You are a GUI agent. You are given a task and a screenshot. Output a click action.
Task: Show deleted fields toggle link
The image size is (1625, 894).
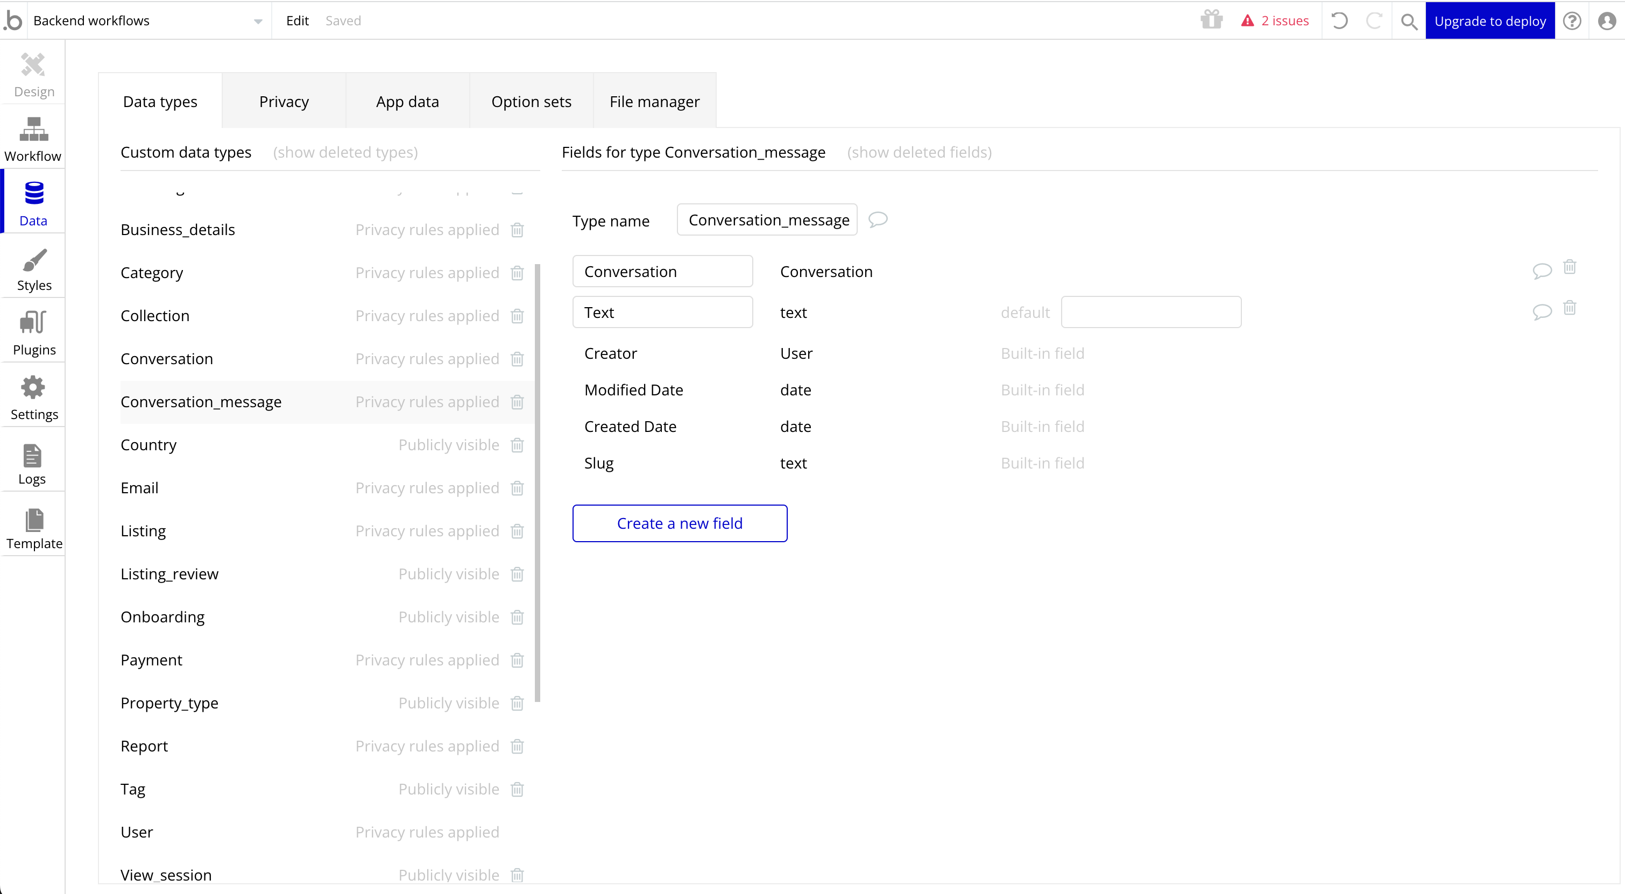coord(919,153)
